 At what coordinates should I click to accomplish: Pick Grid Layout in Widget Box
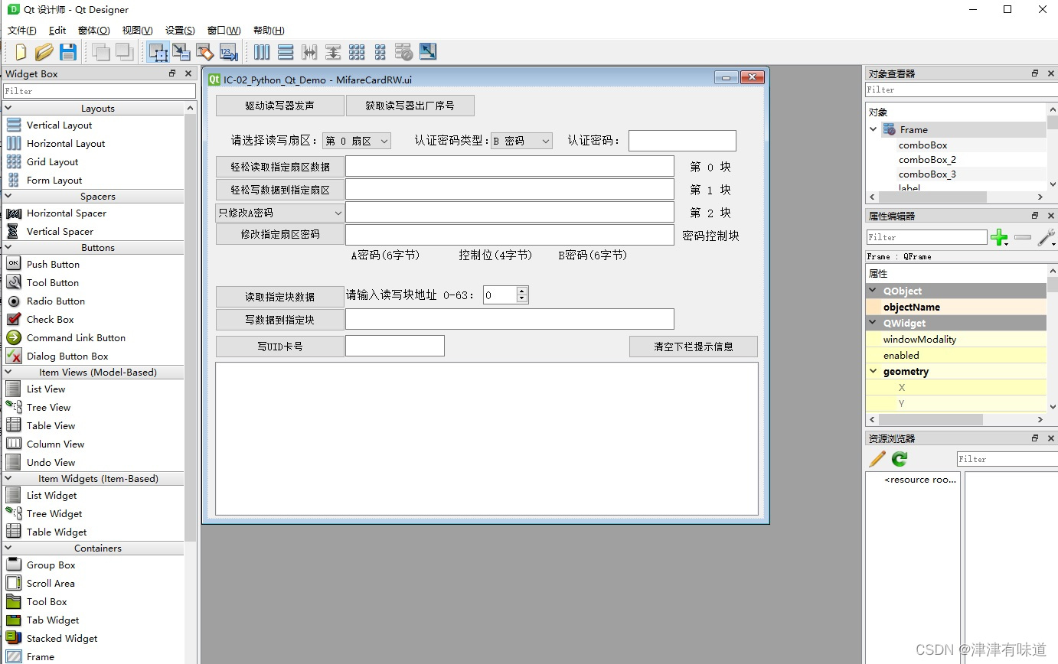click(52, 161)
